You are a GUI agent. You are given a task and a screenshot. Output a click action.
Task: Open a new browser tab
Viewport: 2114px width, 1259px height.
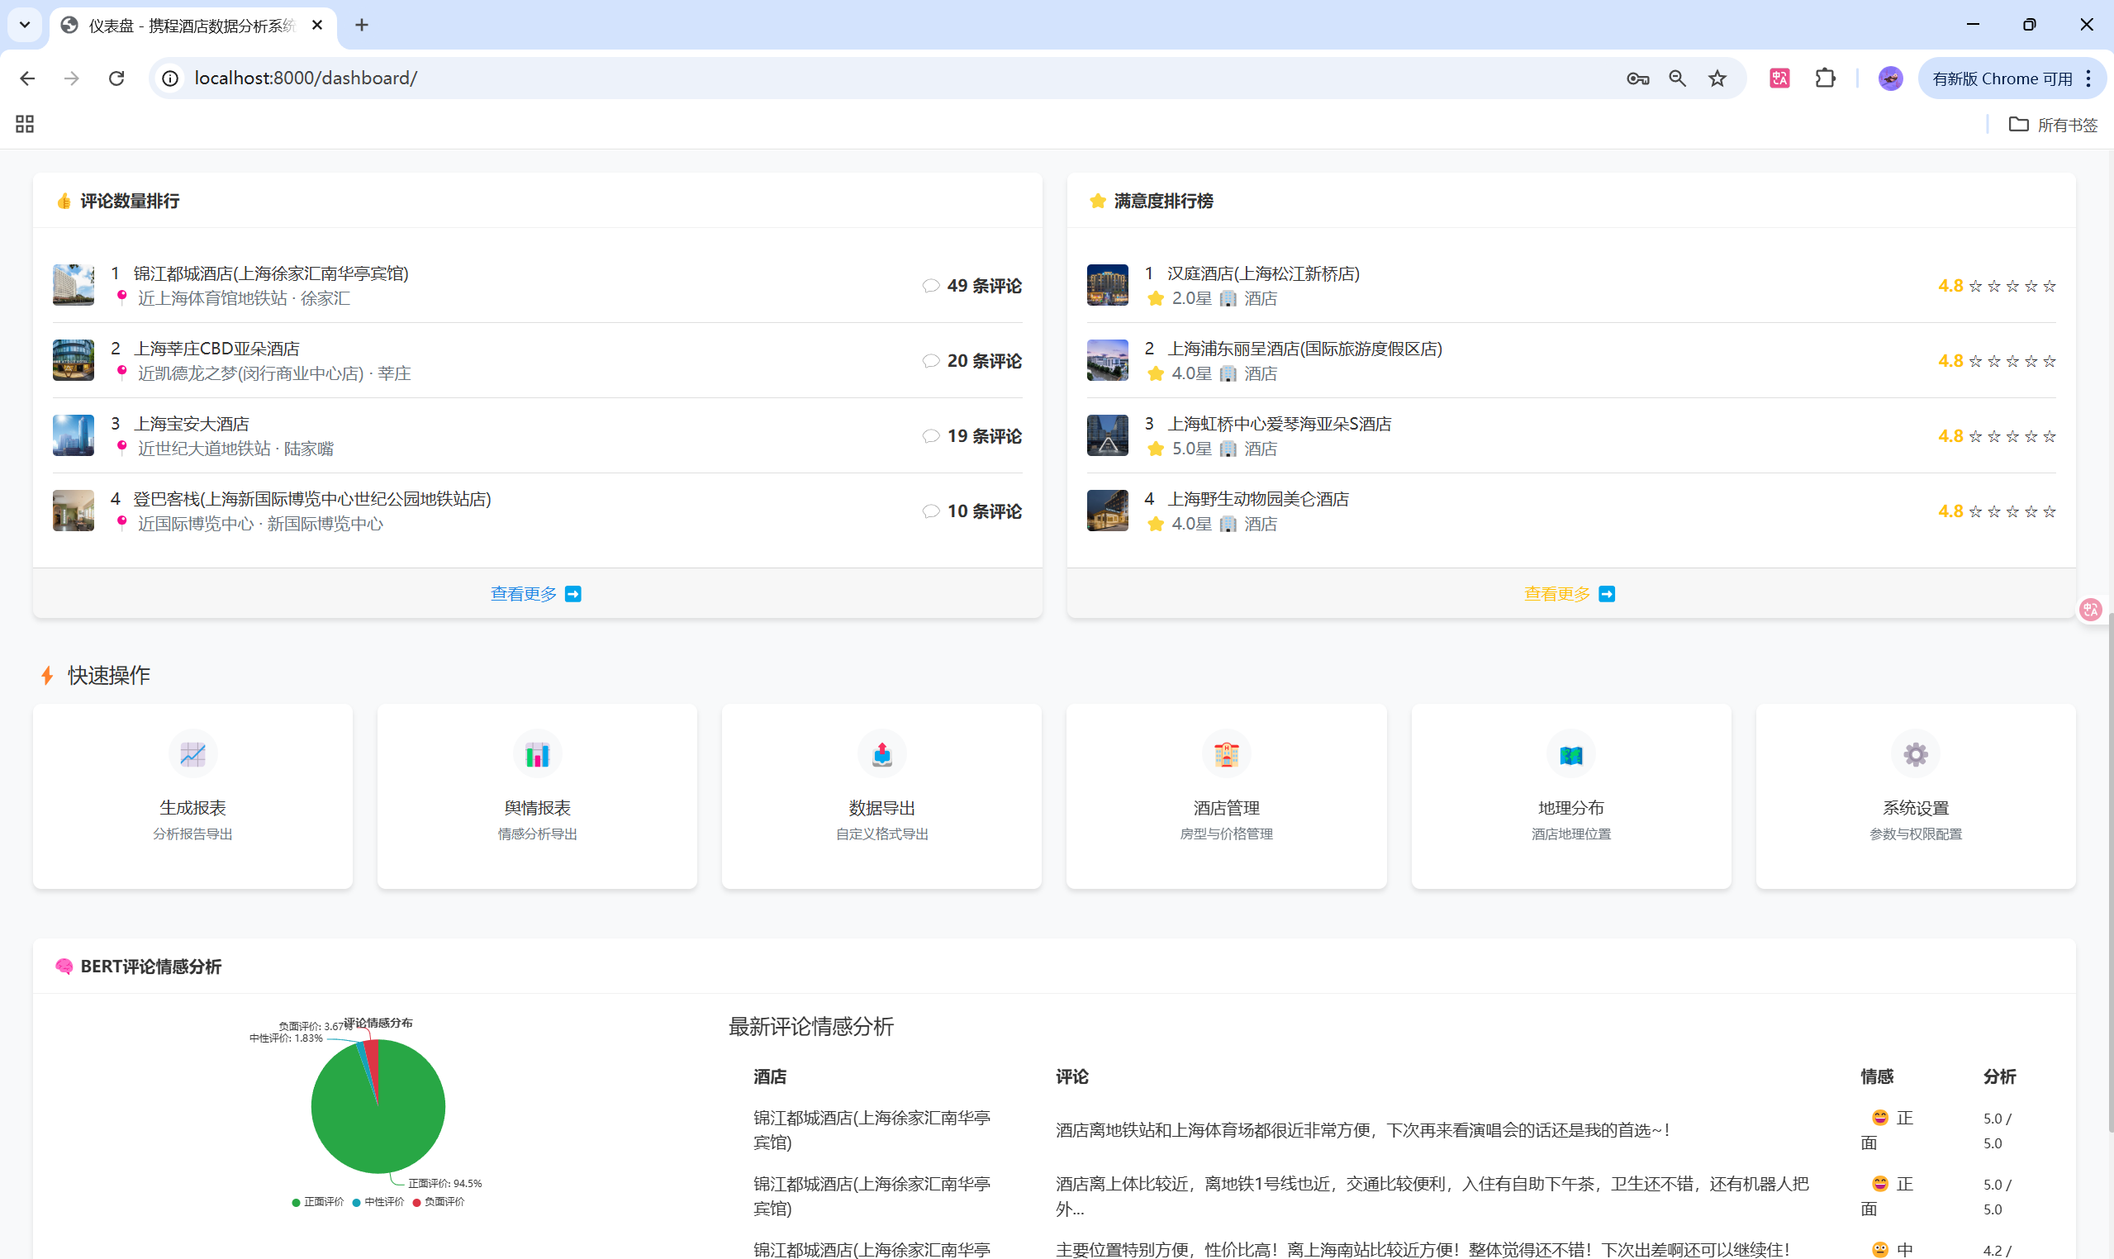pos(361,26)
